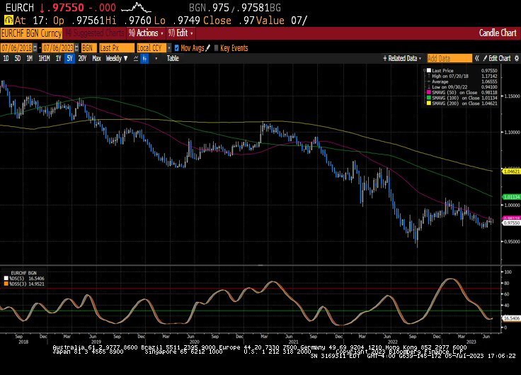Open chart settings gear icon
521x375 pixels.
point(515,58)
